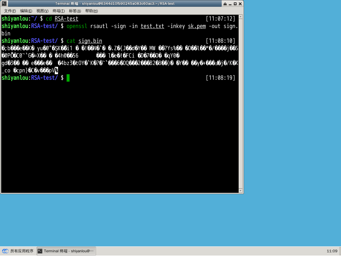Minimize the Terminal window
341x265 pixels.
230,4
